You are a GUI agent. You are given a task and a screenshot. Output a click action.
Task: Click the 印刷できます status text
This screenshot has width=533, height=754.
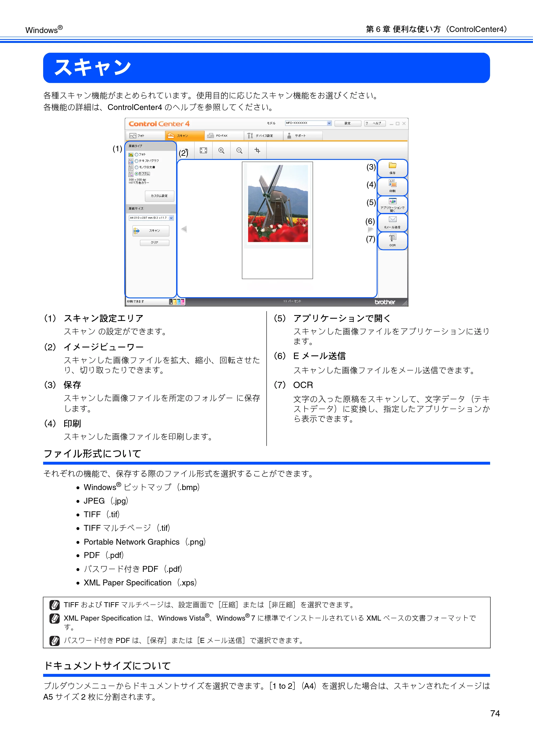(135, 301)
